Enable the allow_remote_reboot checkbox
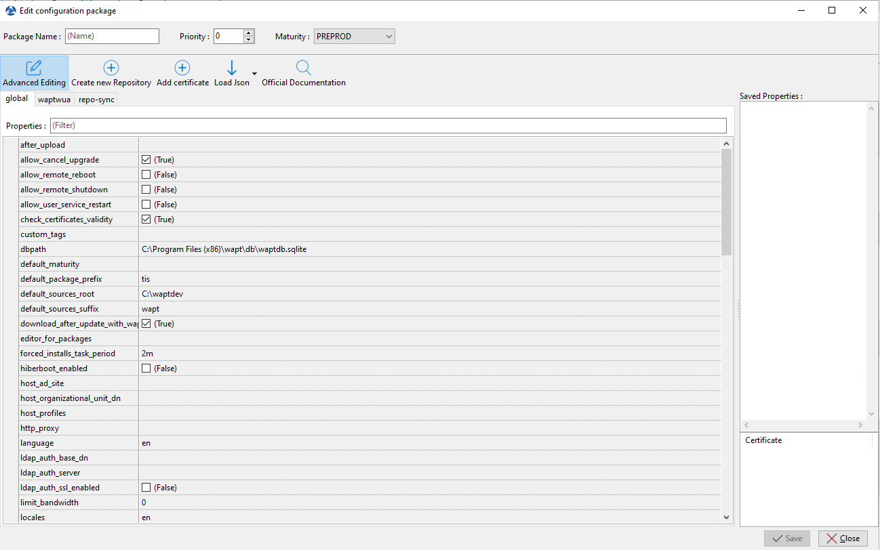880x550 pixels. point(146,175)
